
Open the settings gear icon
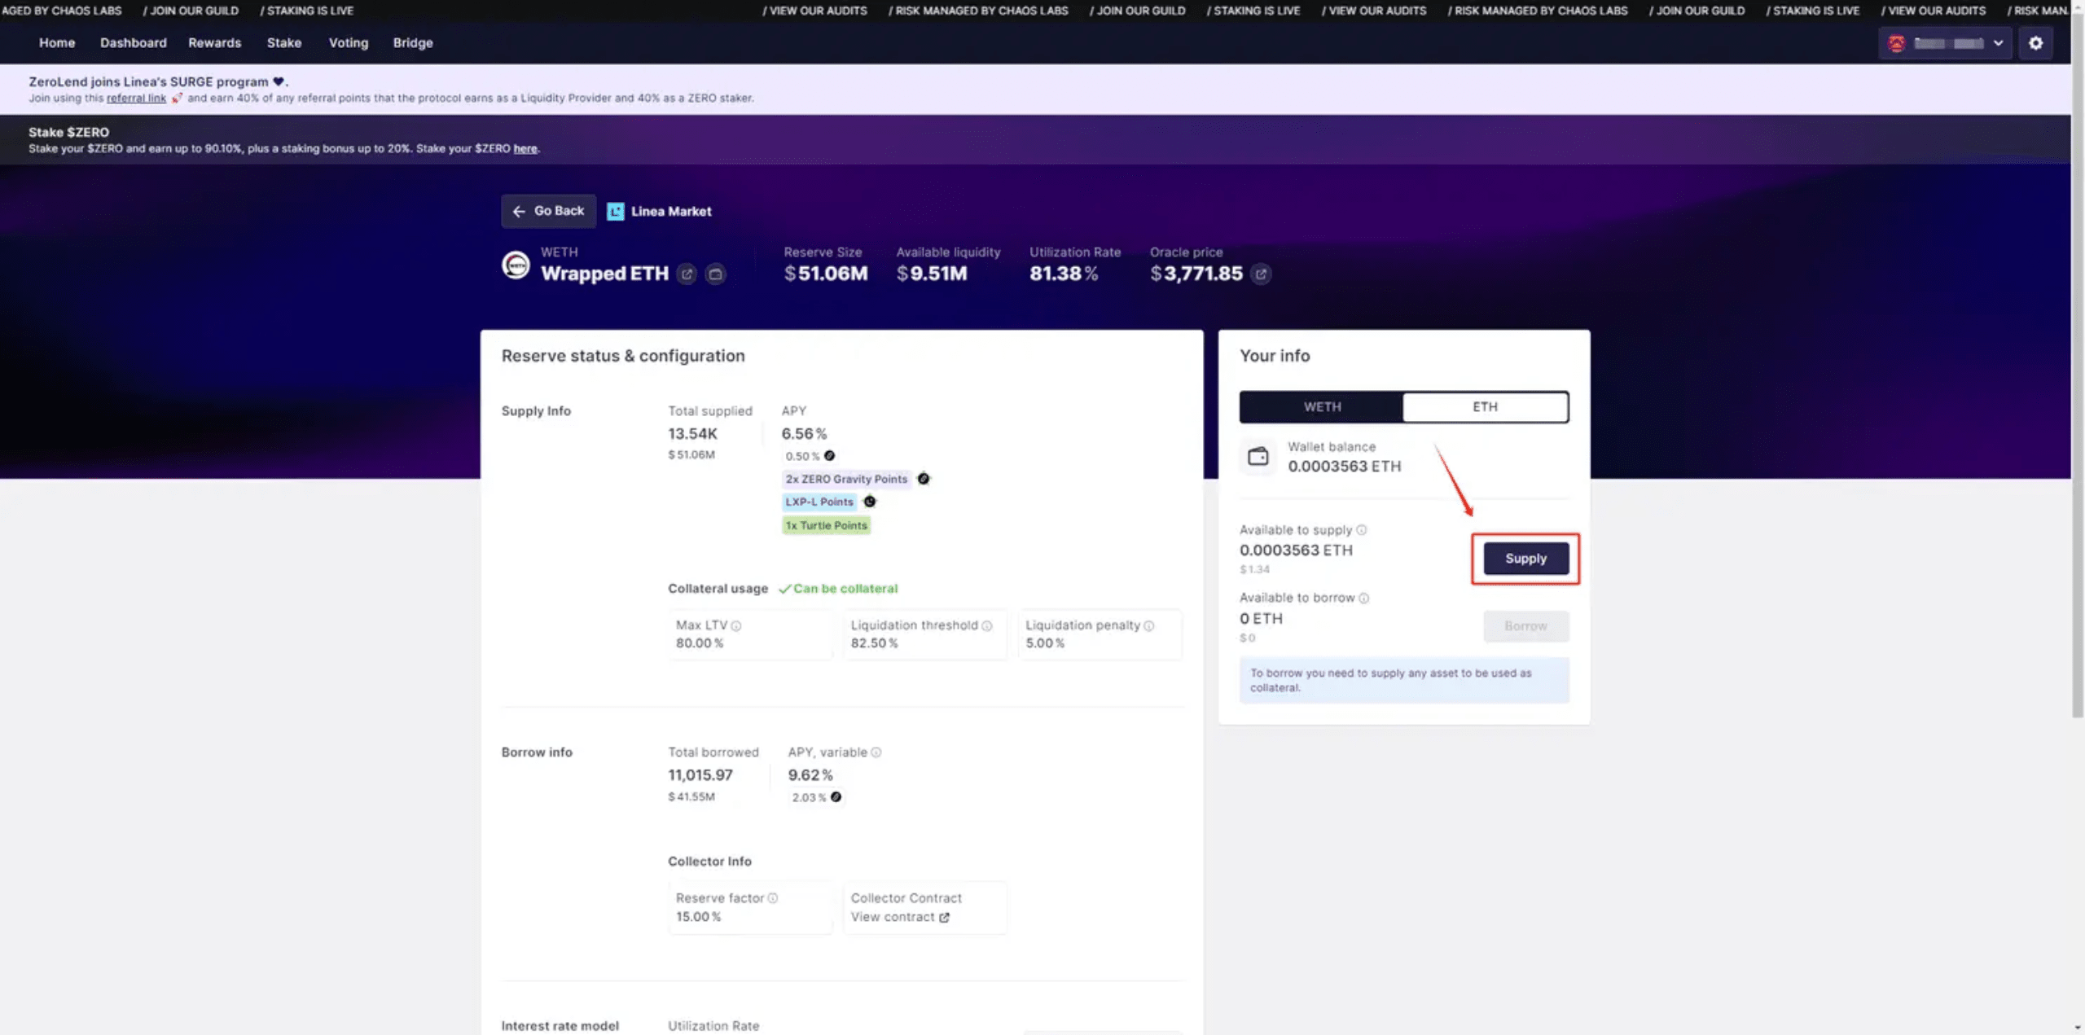pyautogui.click(x=2035, y=43)
